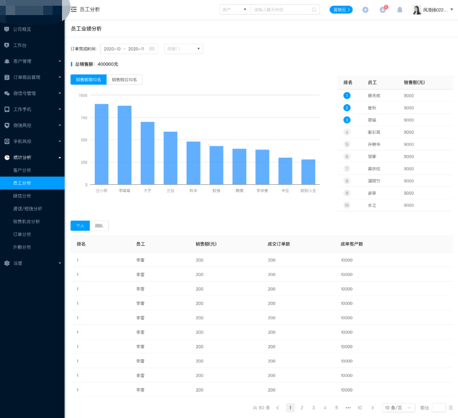Click rank badge 3 in ranking list
The width and height of the screenshot is (458, 418).
click(346, 120)
